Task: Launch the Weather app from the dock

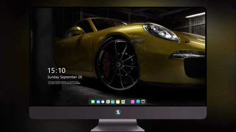Action: 98,102
